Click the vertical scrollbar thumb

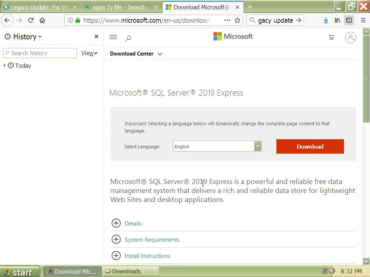[366, 79]
